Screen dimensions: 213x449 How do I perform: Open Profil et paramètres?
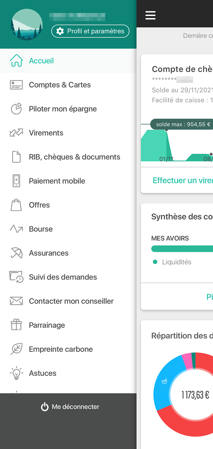pos(90,31)
